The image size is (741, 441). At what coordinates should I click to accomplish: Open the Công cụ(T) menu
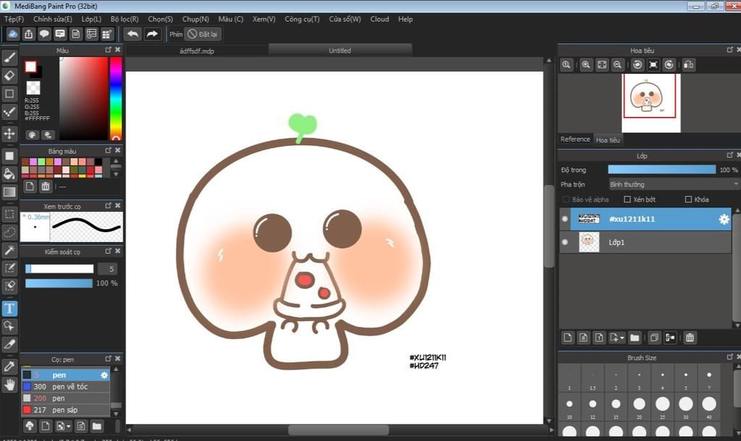(302, 19)
